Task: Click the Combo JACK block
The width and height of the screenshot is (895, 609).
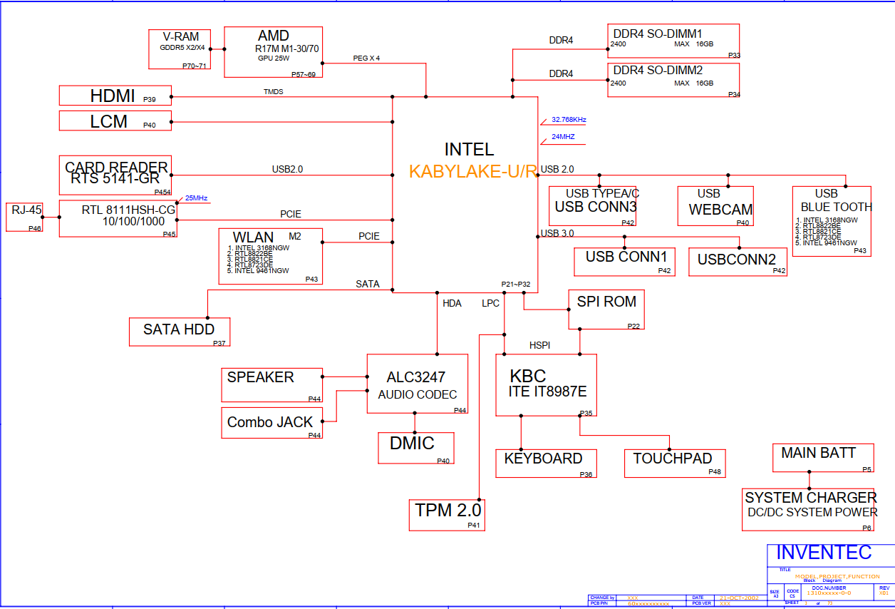Action: coord(271,423)
